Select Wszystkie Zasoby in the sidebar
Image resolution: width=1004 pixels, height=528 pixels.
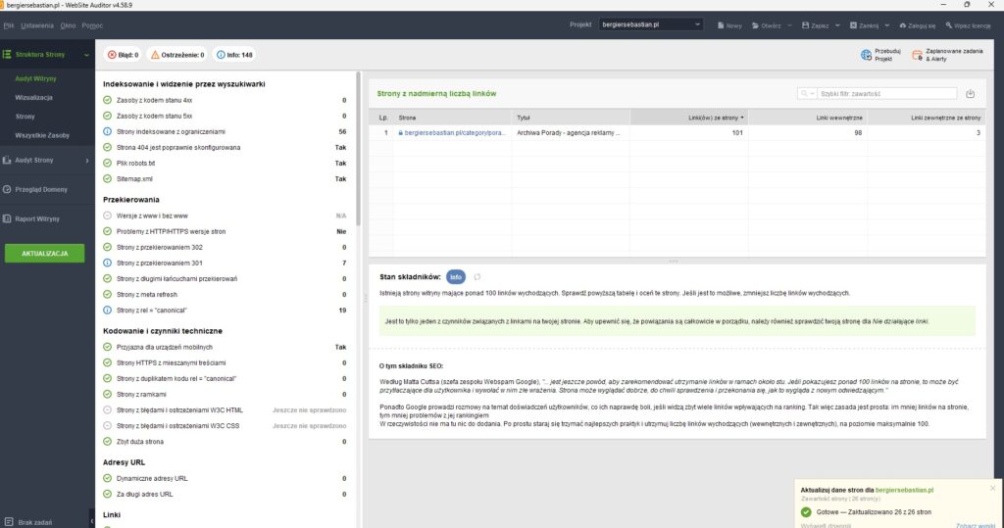coord(42,136)
